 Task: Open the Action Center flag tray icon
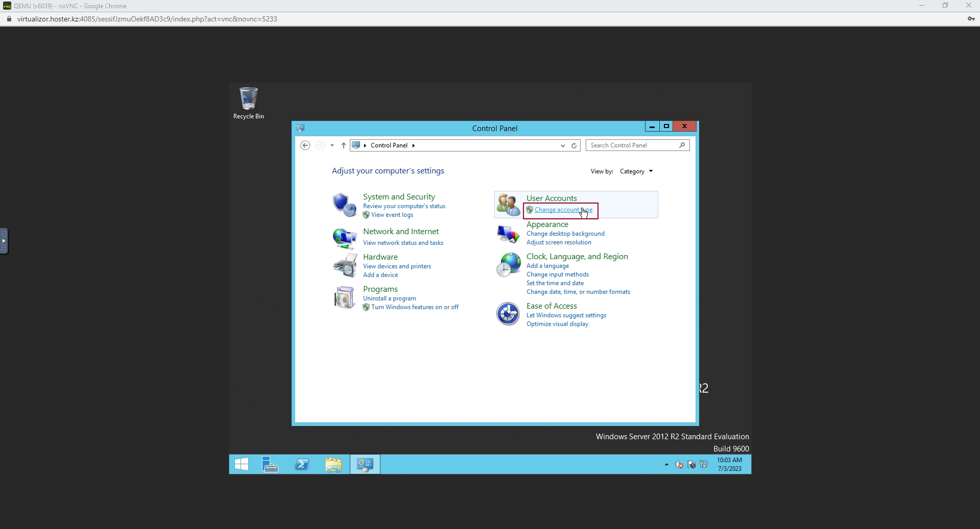click(x=691, y=464)
